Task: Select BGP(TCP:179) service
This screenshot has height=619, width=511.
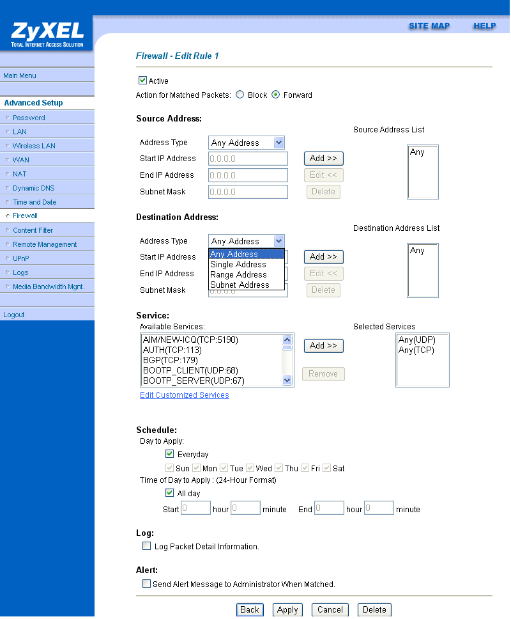Action: coord(211,360)
